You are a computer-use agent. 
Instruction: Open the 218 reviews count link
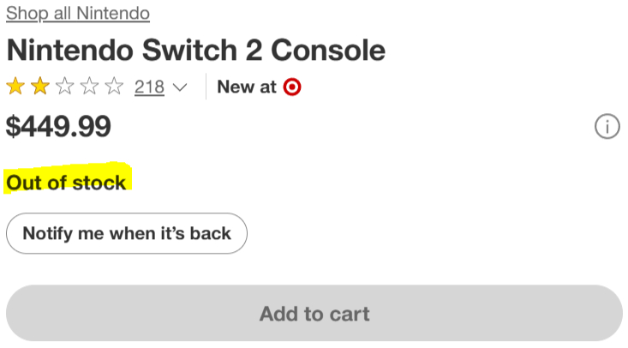[x=149, y=87]
